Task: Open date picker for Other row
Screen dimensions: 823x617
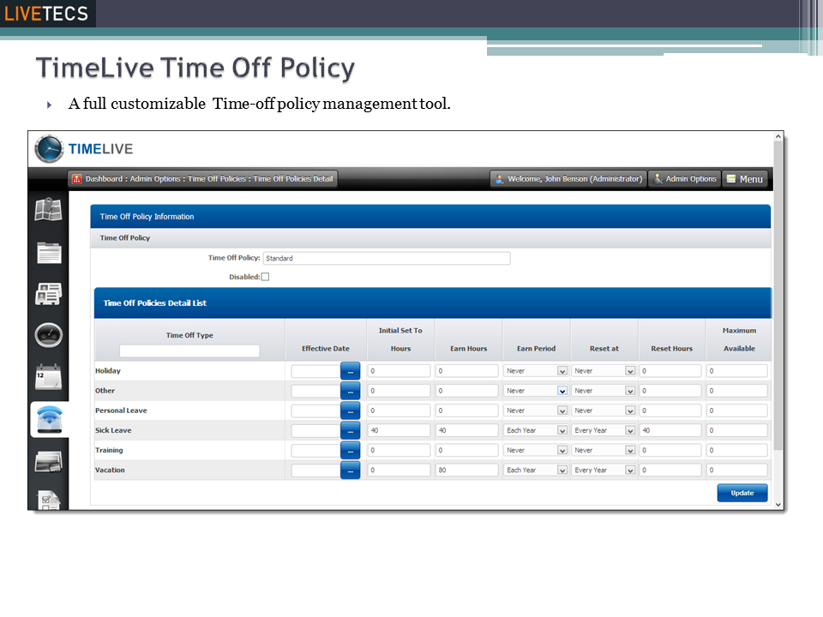Action: tap(350, 391)
